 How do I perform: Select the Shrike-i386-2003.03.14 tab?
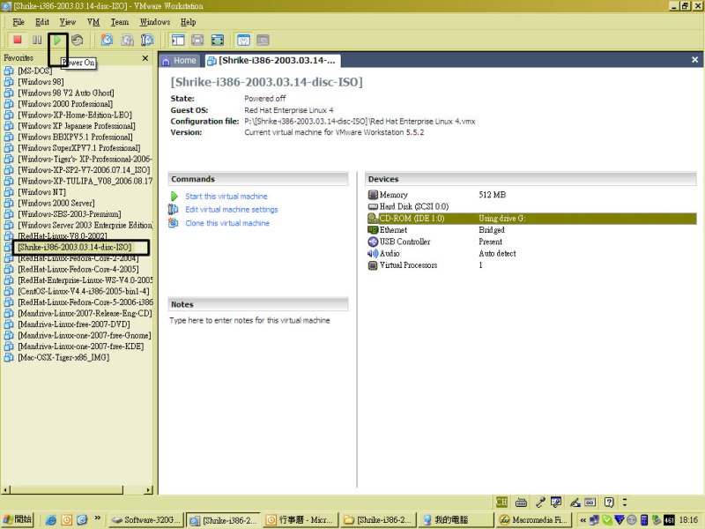coord(272,61)
